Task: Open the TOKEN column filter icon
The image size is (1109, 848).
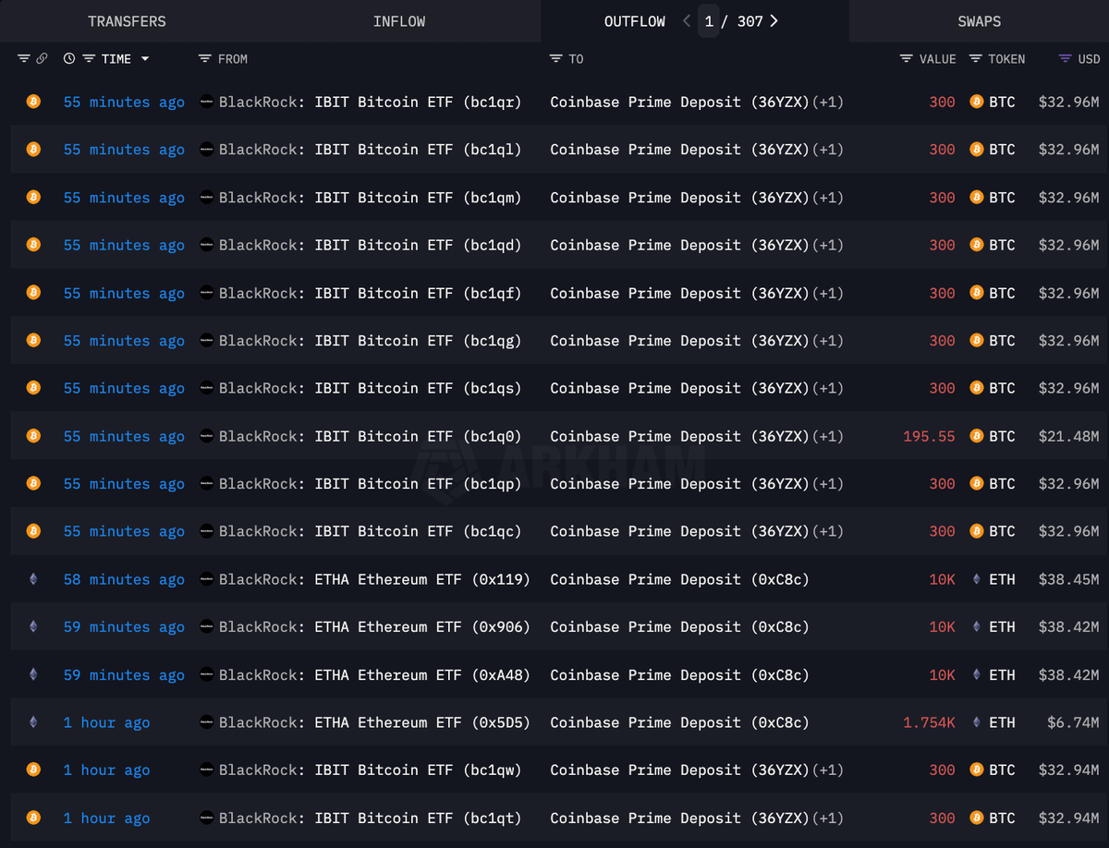Action: tap(975, 58)
